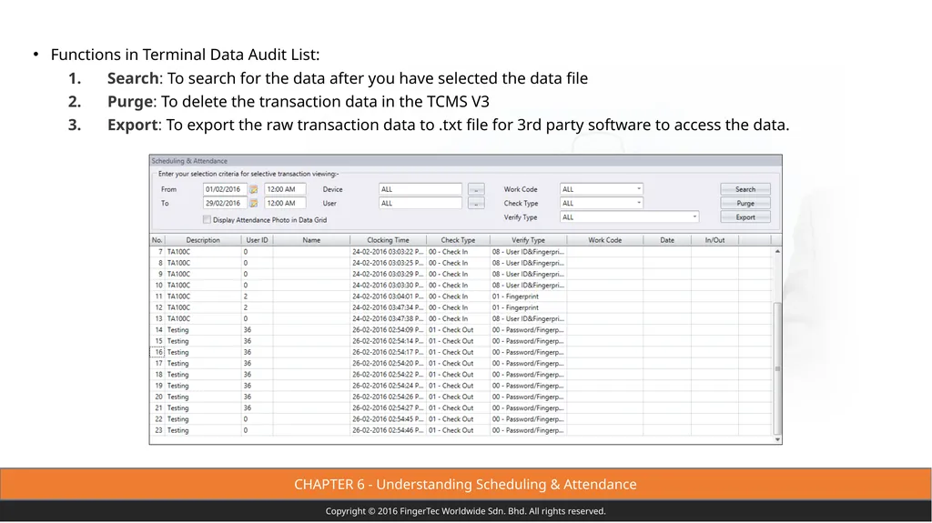
Task: Expand the Verify Type dropdown
Action: pyautogui.click(x=694, y=216)
